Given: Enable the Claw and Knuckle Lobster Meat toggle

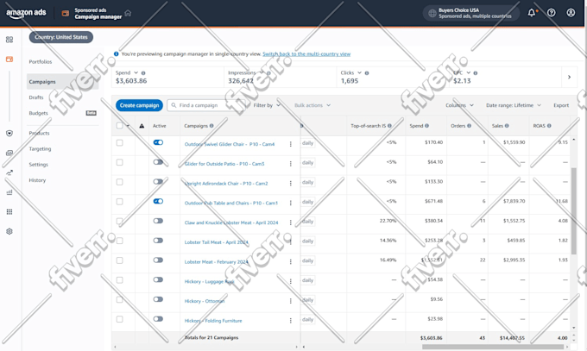Looking at the screenshot, I should click(x=158, y=221).
